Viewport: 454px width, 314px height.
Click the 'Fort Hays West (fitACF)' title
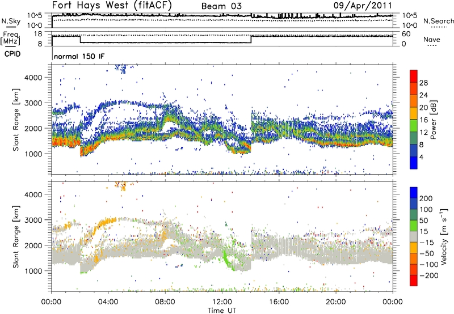[x=111, y=5]
